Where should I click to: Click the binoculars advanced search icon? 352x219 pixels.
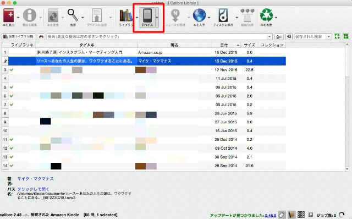click(41, 36)
